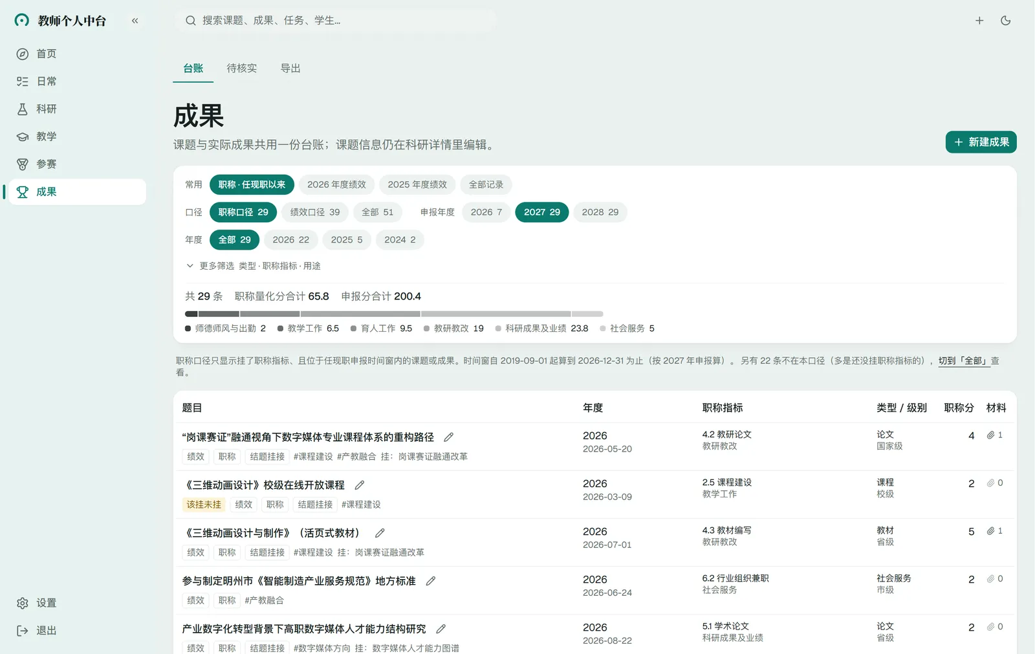This screenshot has height=654, width=1035.
Task: Collapse the sidebar with double-chevron icon
Action: 135,21
